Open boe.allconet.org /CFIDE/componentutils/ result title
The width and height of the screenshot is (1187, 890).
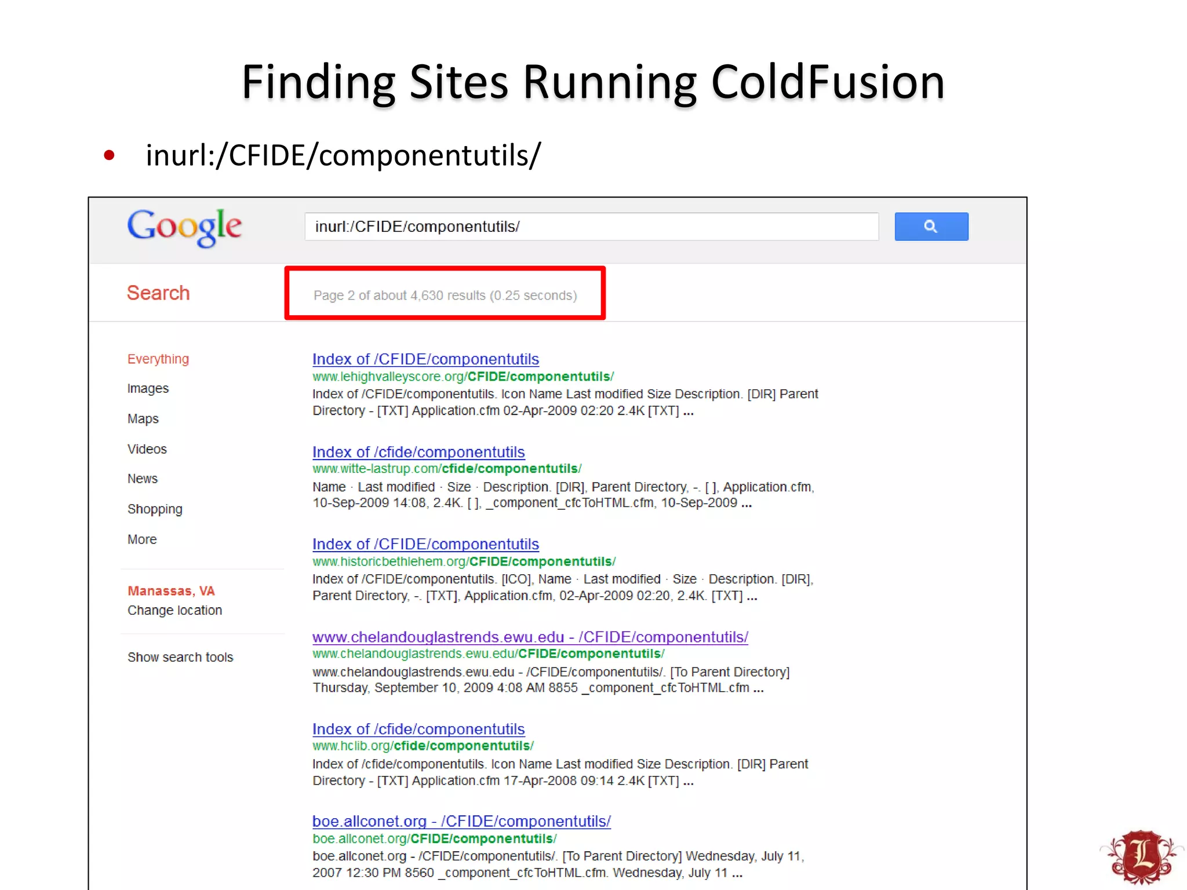[461, 821]
